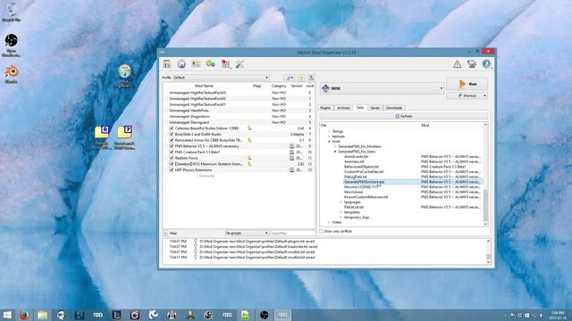Click the Windows Start button
572x321 pixels.
click(x=7, y=315)
